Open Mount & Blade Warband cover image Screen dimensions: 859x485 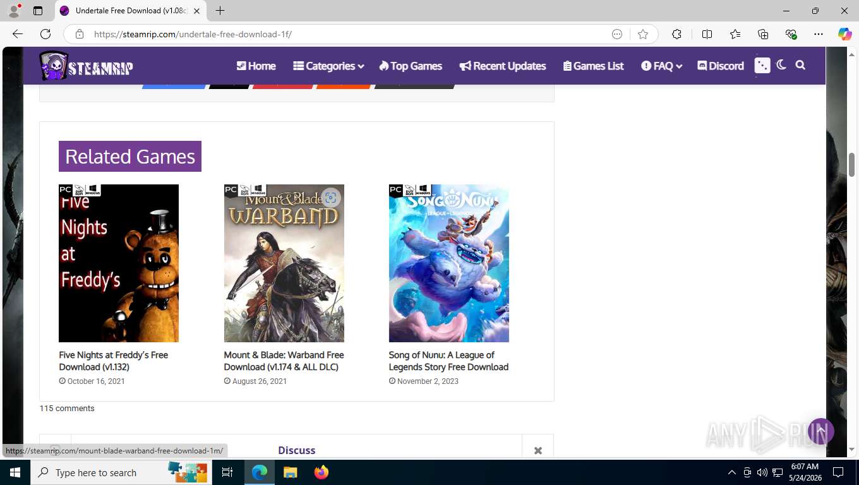pos(284,263)
